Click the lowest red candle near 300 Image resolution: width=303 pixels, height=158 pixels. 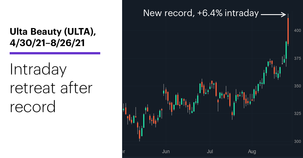tap(139, 134)
